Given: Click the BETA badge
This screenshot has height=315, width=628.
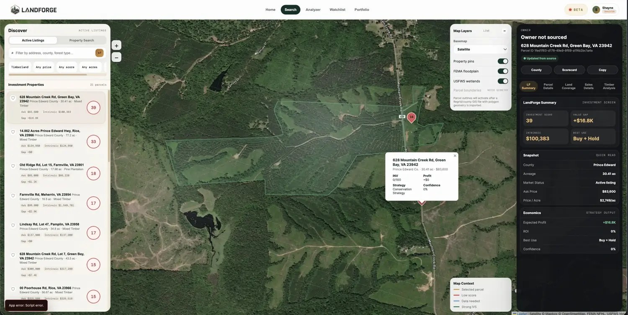Looking at the screenshot, I should (576, 10).
